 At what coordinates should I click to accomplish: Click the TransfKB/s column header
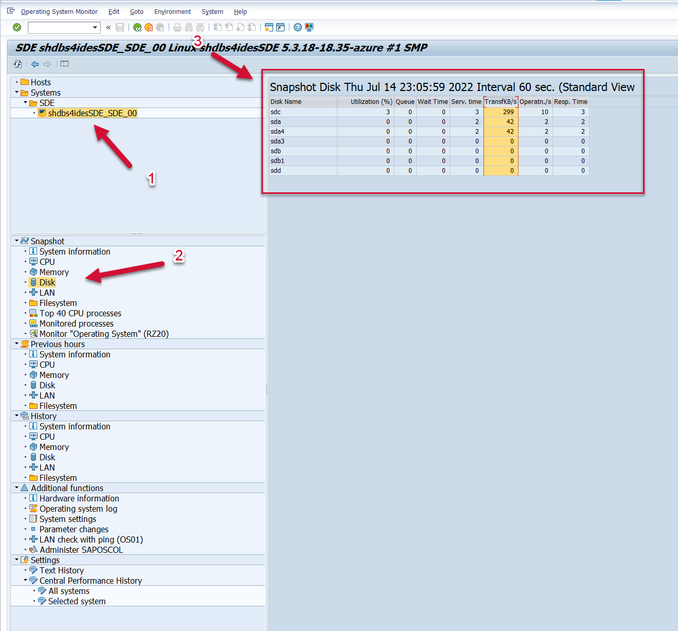[x=501, y=102]
